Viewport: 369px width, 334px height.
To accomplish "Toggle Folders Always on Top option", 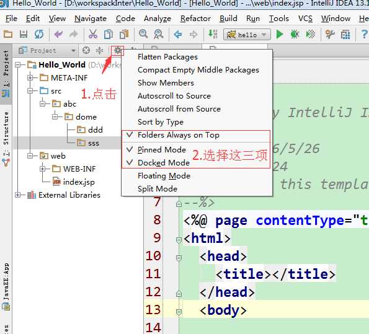I will click(x=197, y=135).
